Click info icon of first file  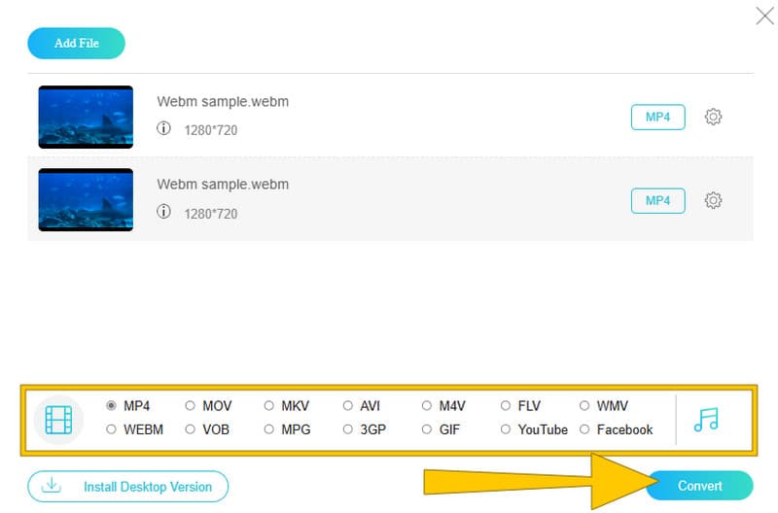pyautogui.click(x=163, y=128)
